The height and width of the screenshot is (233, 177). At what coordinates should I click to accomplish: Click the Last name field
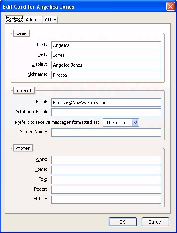(106, 55)
